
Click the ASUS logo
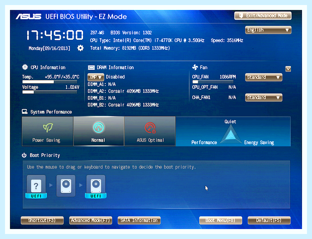[x=29, y=17]
